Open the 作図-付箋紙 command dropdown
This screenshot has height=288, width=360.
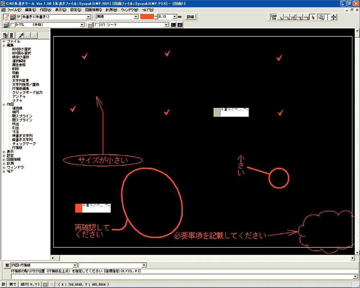pos(75,265)
